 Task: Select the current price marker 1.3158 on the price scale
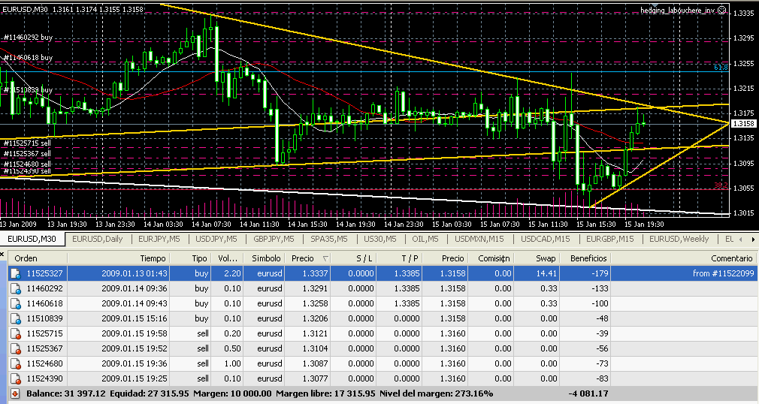[743, 123]
